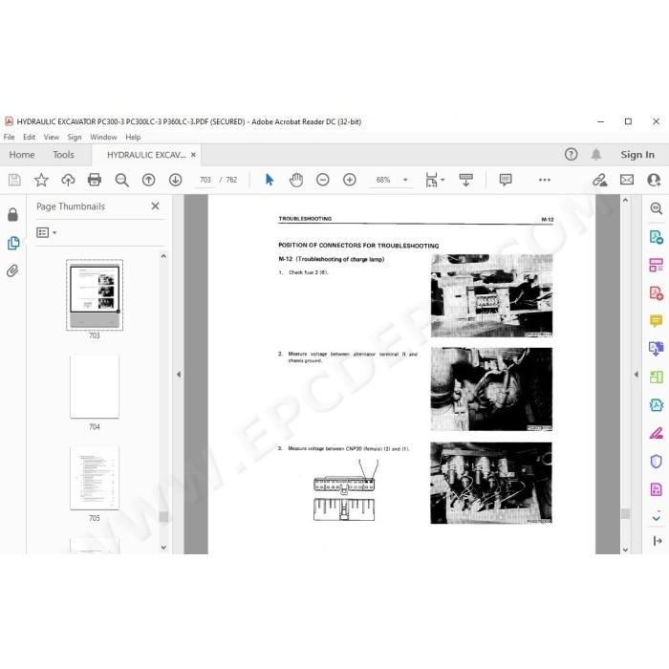
Task: Open the Window menu
Action: (103, 137)
